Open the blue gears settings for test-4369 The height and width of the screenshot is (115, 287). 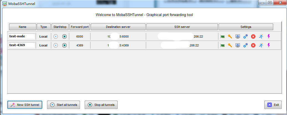(x=245, y=45)
